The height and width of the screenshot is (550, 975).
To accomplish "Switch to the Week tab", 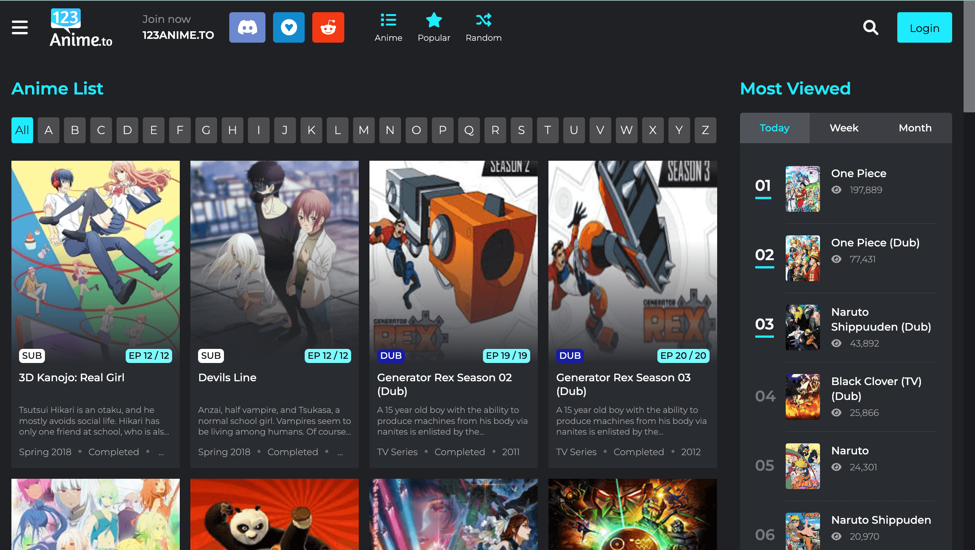I will 844,128.
